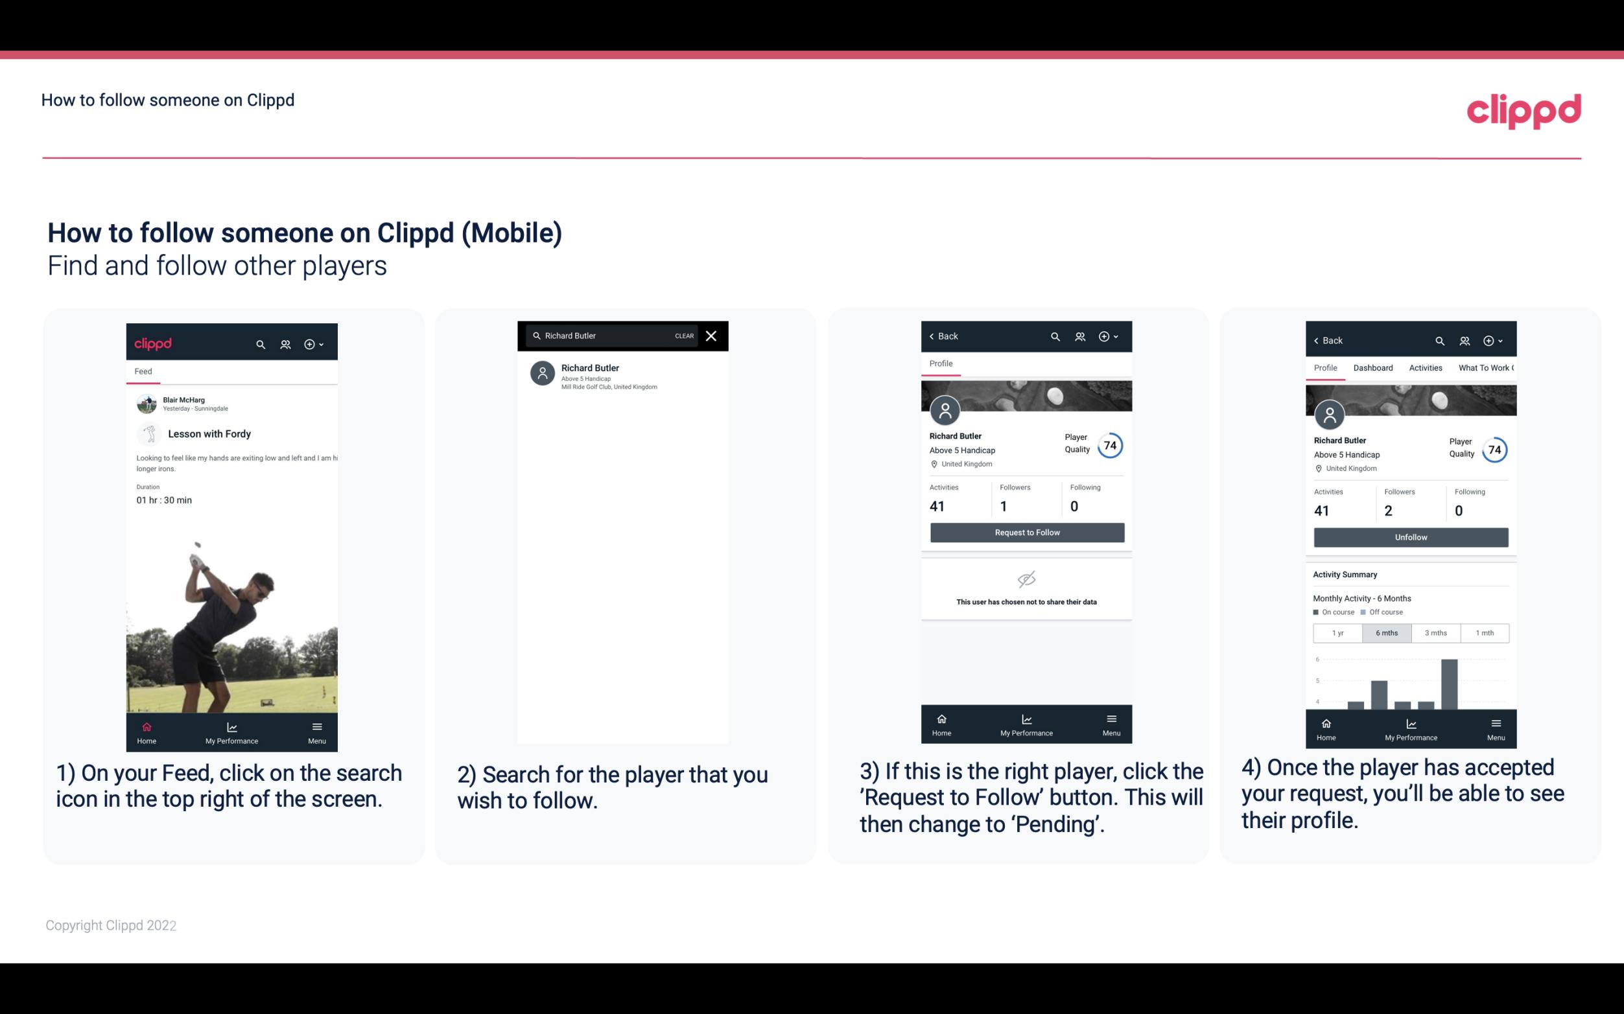Expand the Activities tab on player profile
The height and width of the screenshot is (1014, 1624).
point(1424,367)
